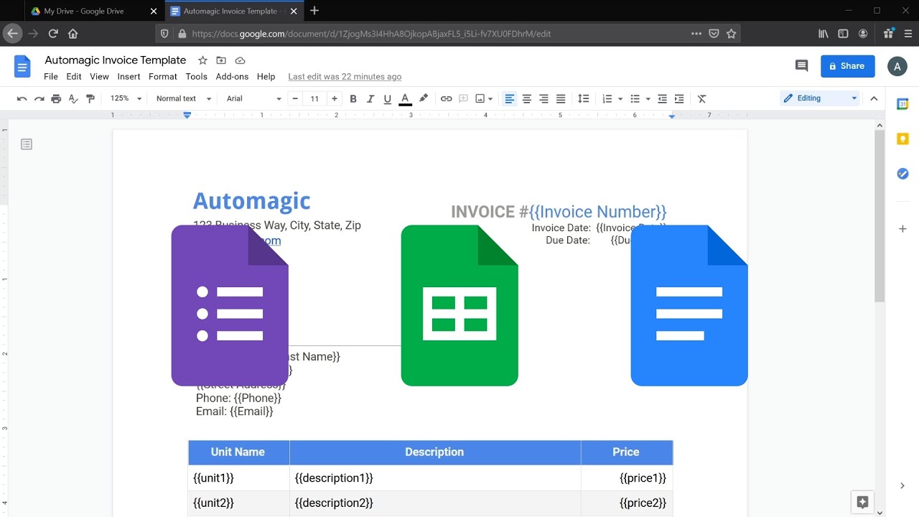Image resolution: width=919 pixels, height=517 pixels.
Task: Expand bulleted list options arrow
Action: (x=648, y=99)
